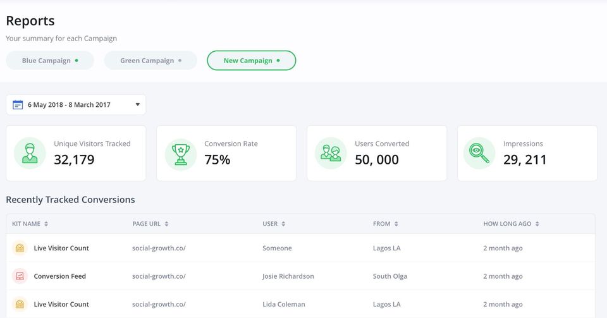Click Lida Coleman row's Live Visitor icon

pos(20,304)
